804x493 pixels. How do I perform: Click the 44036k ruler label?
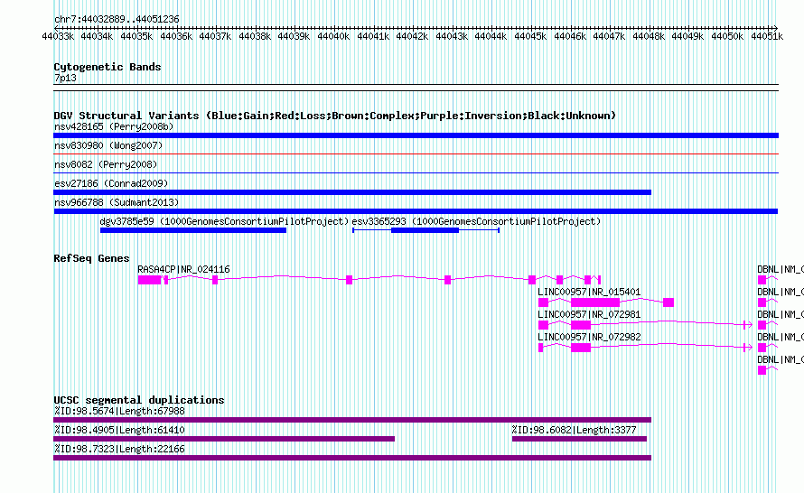click(176, 36)
